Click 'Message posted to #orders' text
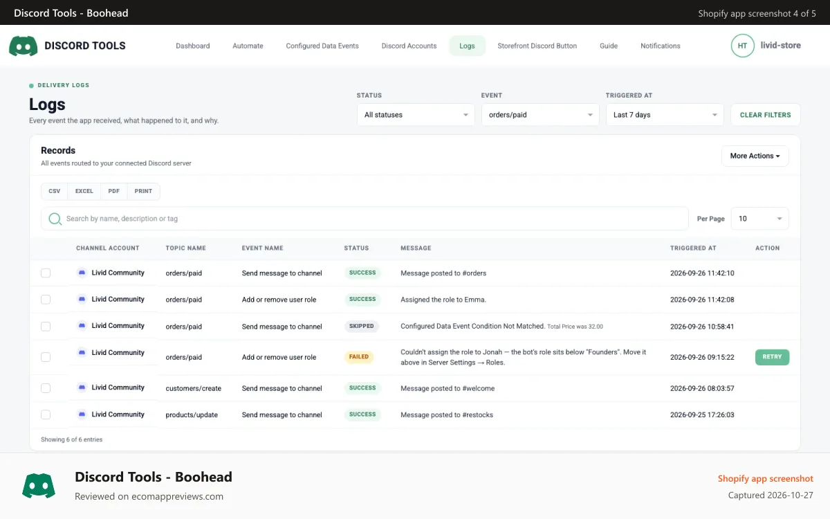The image size is (830, 519). [x=443, y=273]
